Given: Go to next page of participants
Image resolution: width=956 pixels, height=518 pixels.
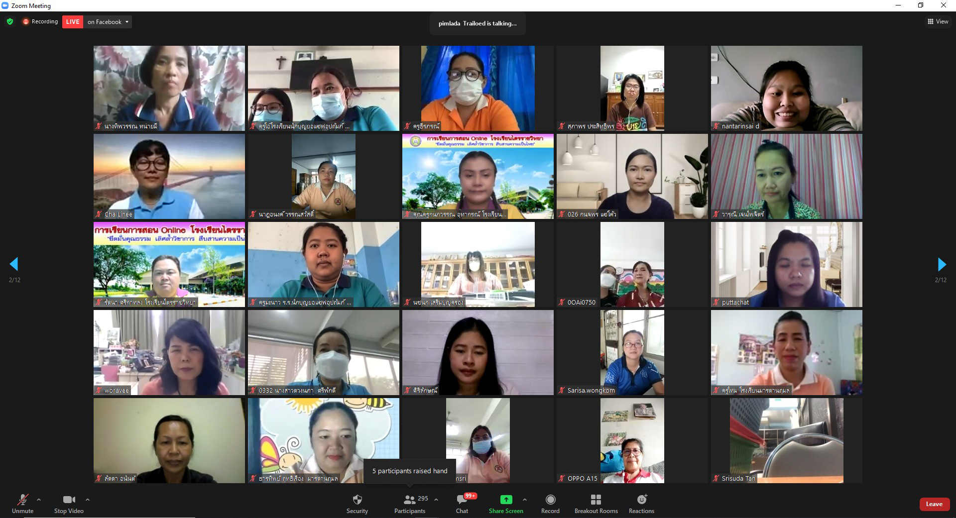Looking at the screenshot, I should (x=941, y=264).
